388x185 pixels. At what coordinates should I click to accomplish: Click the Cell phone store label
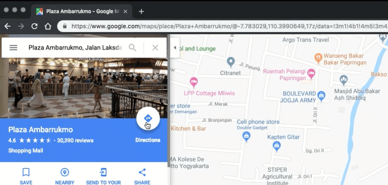(258, 122)
